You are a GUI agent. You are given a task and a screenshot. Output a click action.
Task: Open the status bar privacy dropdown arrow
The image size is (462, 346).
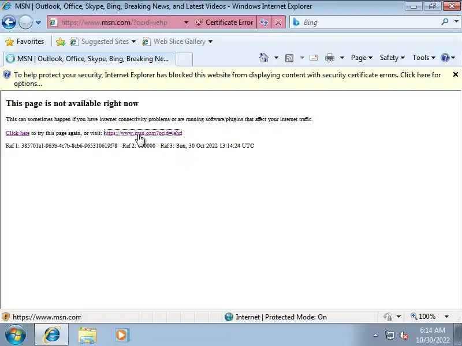[x=398, y=317]
